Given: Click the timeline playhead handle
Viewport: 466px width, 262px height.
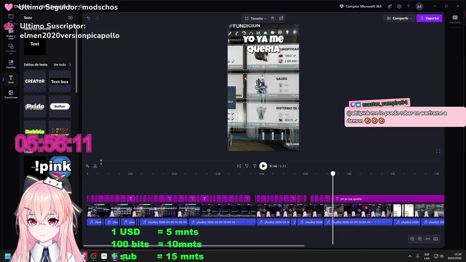Looking at the screenshot, I should coord(333,174).
